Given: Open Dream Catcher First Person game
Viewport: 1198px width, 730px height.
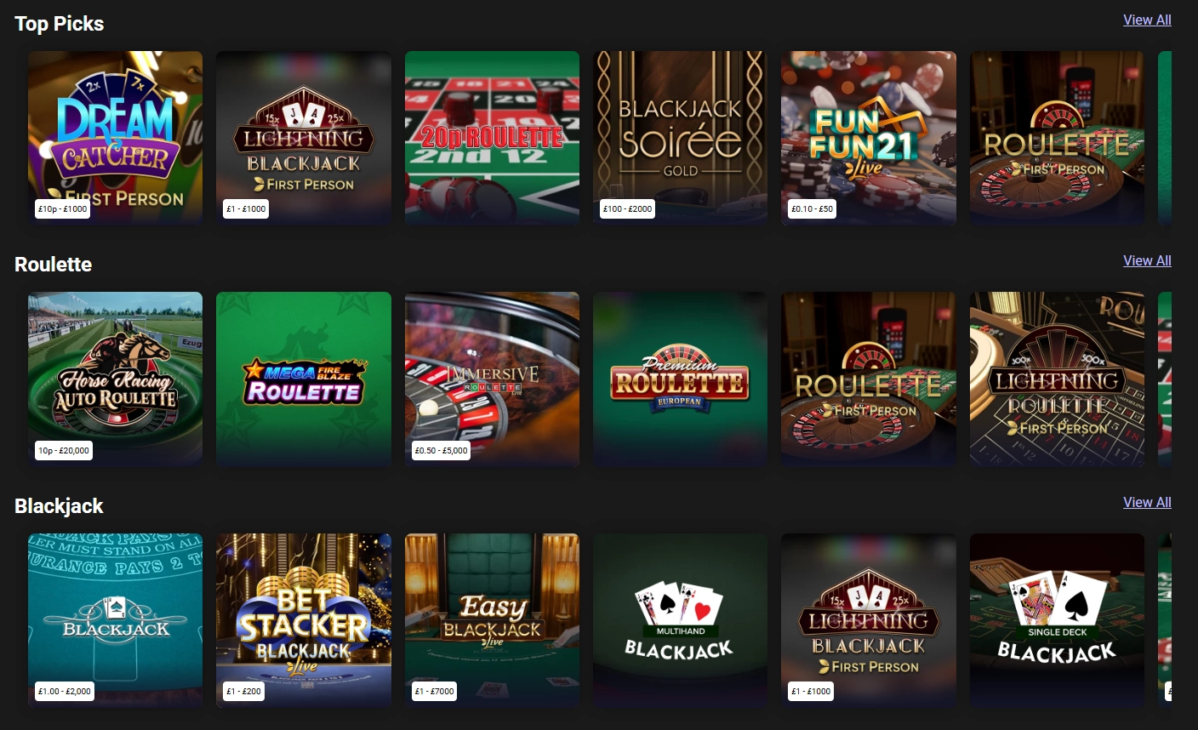Looking at the screenshot, I should click(x=116, y=139).
